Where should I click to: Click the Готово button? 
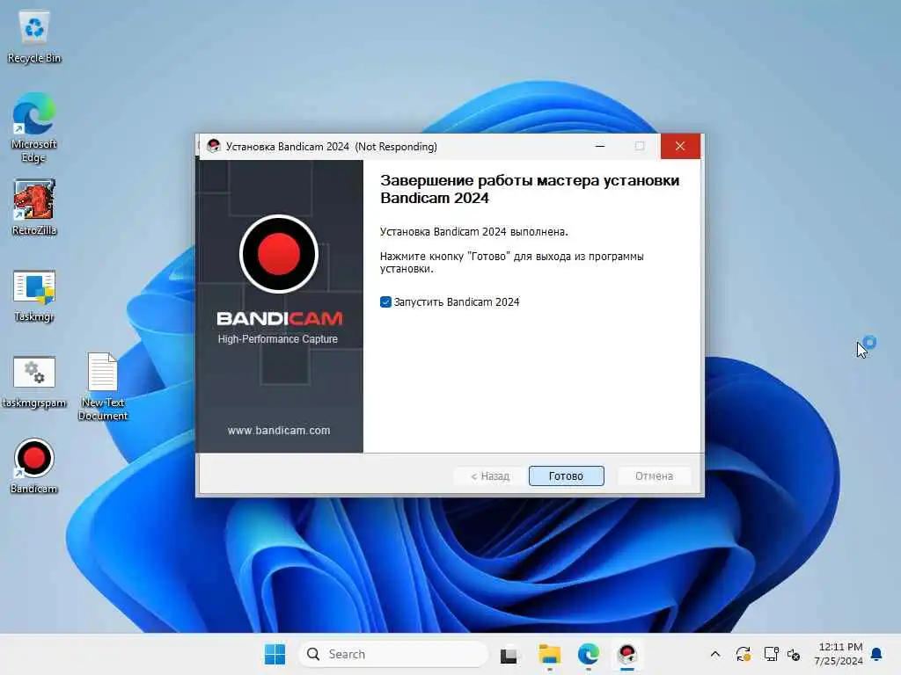[566, 475]
